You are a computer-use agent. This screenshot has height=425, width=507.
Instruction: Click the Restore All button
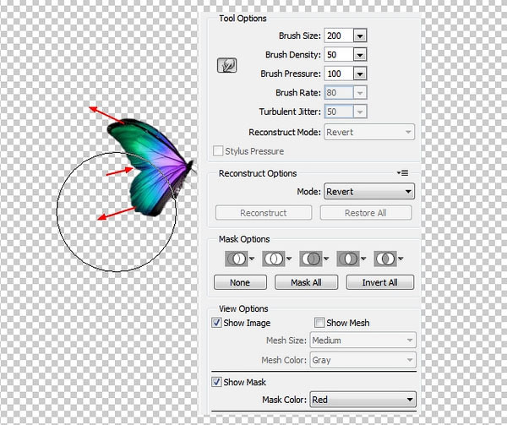click(366, 213)
